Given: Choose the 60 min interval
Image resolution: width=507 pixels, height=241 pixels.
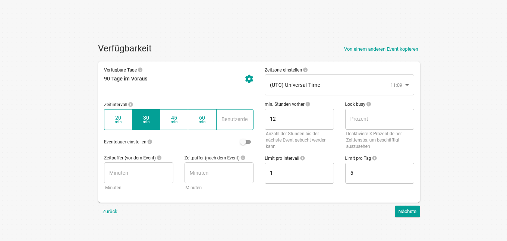Looking at the screenshot, I should click(x=202, y=120).
